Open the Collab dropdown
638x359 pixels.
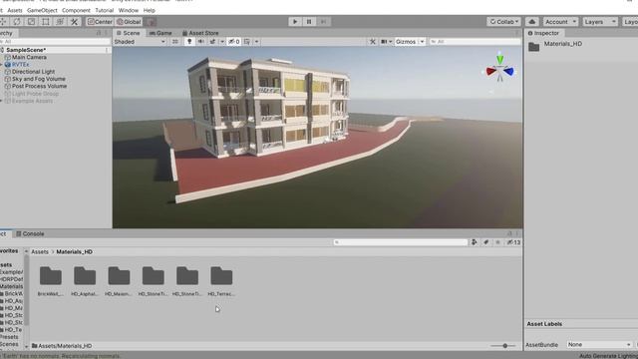coord(503,22)
